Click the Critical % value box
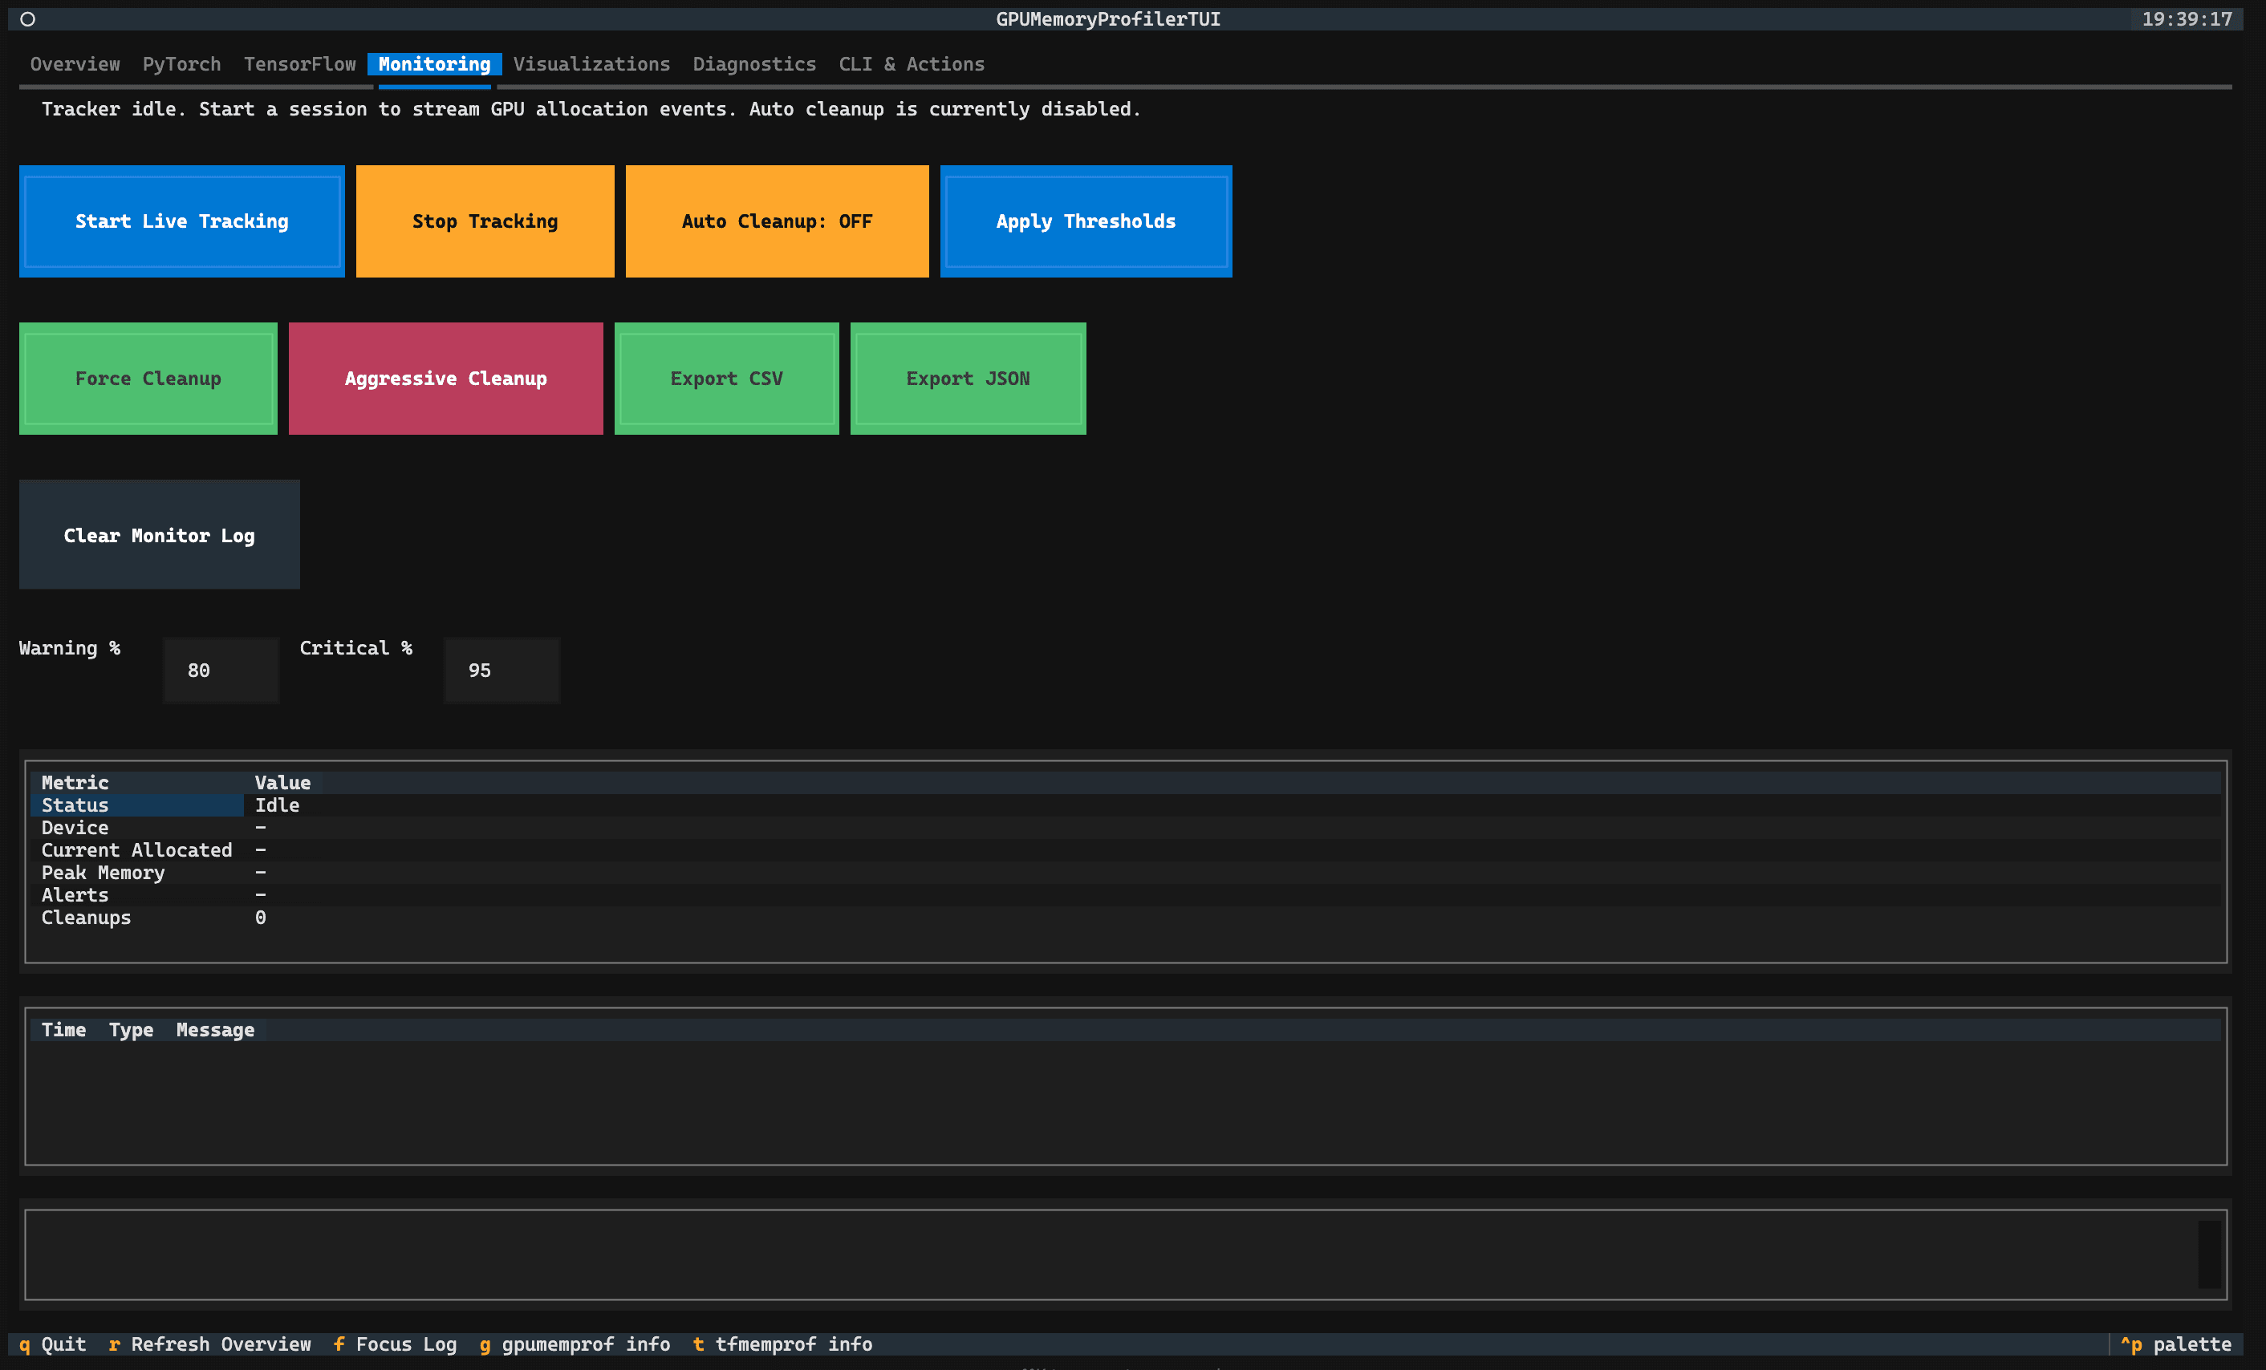 pos(502,670)
